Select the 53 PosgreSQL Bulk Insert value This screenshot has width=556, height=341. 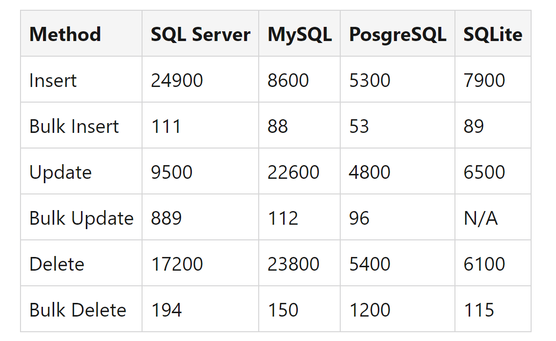click(359, 127)
